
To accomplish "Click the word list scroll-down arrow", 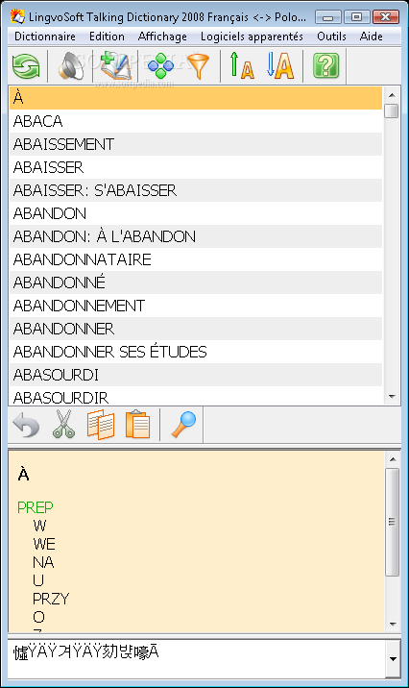I will [x=392, y=397].
